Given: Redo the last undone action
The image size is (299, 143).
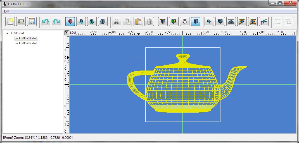Looking at the screenshot, I should click(x=56, y=21).
